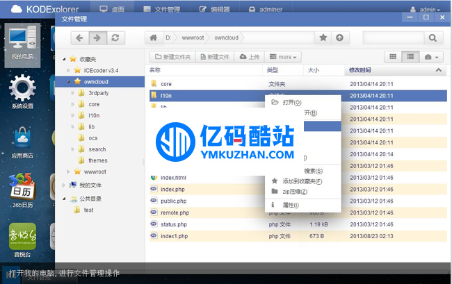452x284 pixels.
Task: Switch to the 文件管理 top tab
Action: pos(162,9)
